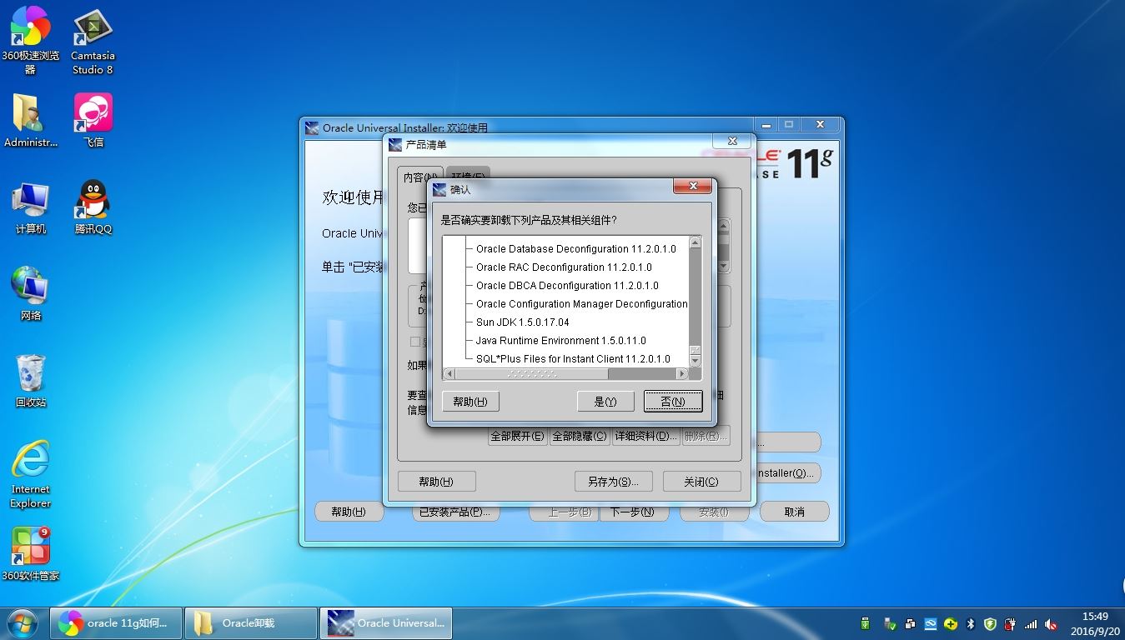This screenshot has width=1125, height=640.
Task: Switch to the 'Oracle Universal...' installer taskbar item
Action: point(386,622)
